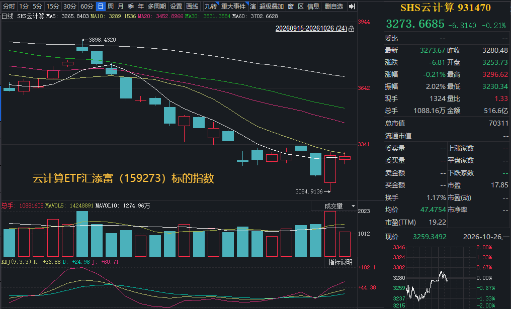This screenshot has height=309, width=511.
Task: Switch chart to 15分 period
Action: click(53, 6)
